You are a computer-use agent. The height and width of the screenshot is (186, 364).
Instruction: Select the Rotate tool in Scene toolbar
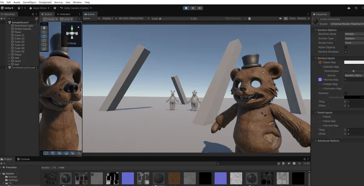pyautogui.click(x=44, y=36)
